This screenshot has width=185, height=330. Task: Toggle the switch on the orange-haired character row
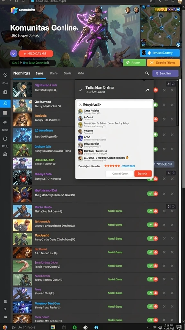[x=153, y=225]
